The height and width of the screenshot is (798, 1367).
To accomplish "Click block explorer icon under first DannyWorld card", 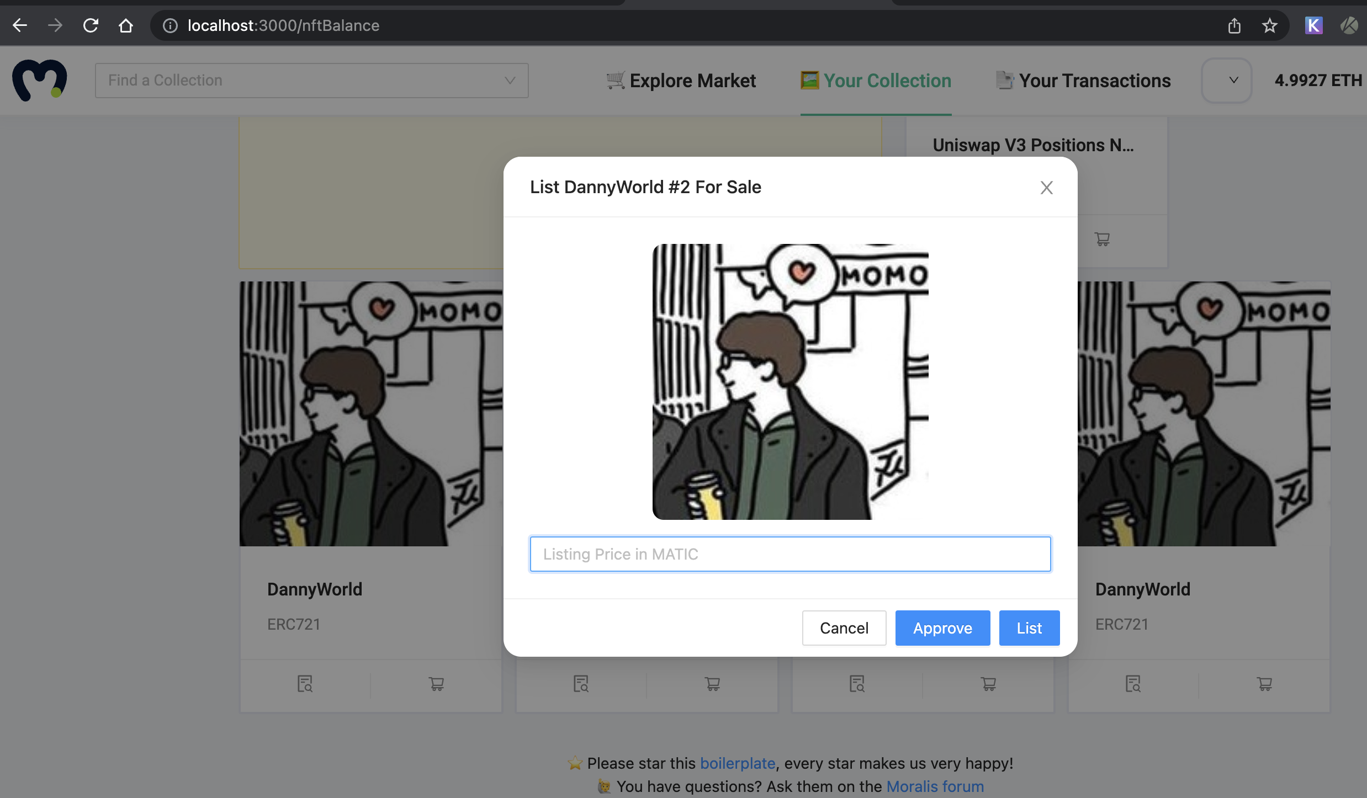I will tap(305, 684).
